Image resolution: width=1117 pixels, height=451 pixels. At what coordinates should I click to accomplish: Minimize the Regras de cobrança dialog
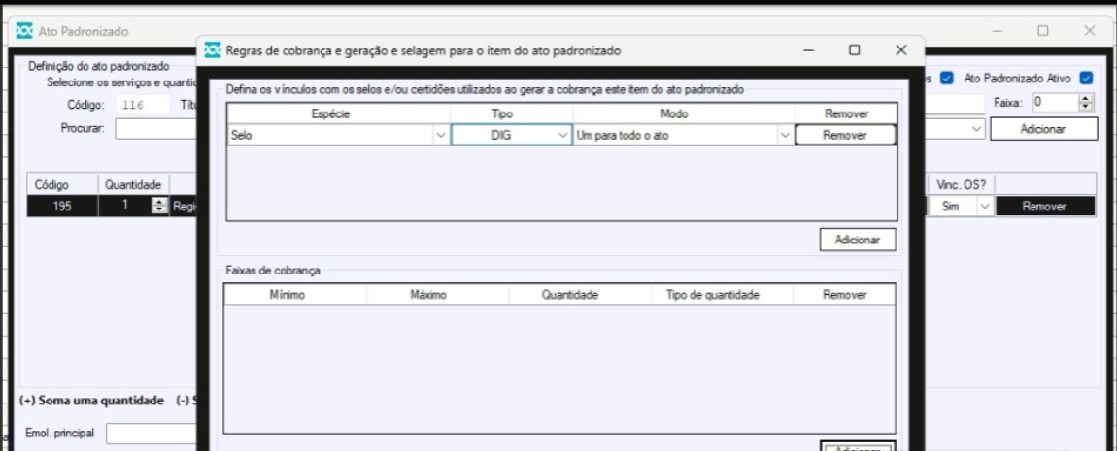point(808,49)
